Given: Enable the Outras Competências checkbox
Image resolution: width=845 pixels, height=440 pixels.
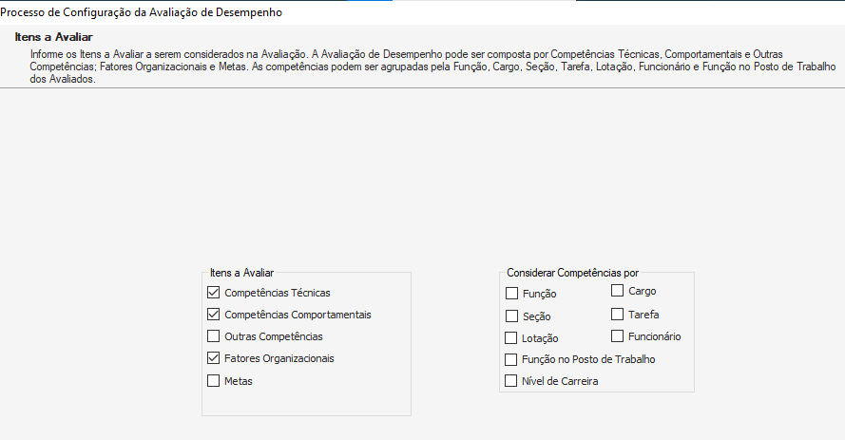Looking at the screenshot, I should click(213, 336).
